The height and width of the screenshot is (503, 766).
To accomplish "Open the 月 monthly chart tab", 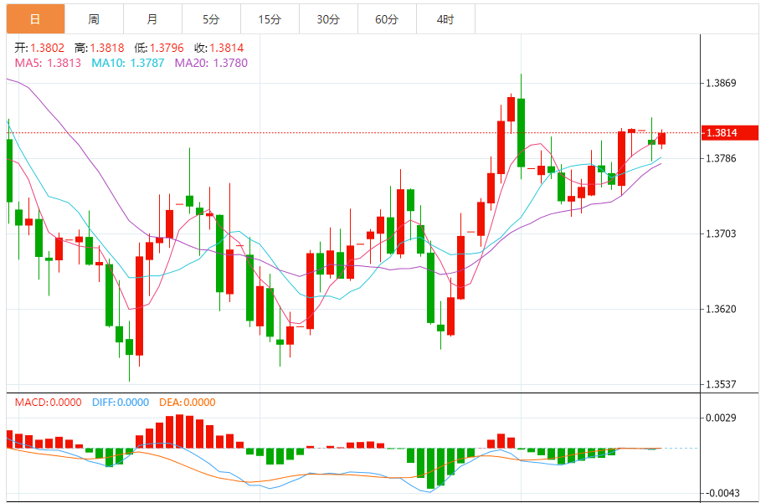I will coord(152,19).
